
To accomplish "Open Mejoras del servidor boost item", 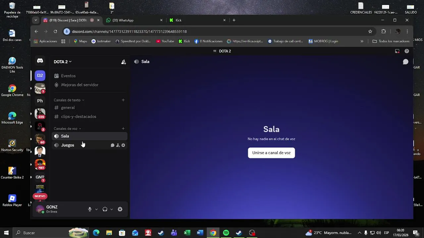I will [x=89, y=85].
